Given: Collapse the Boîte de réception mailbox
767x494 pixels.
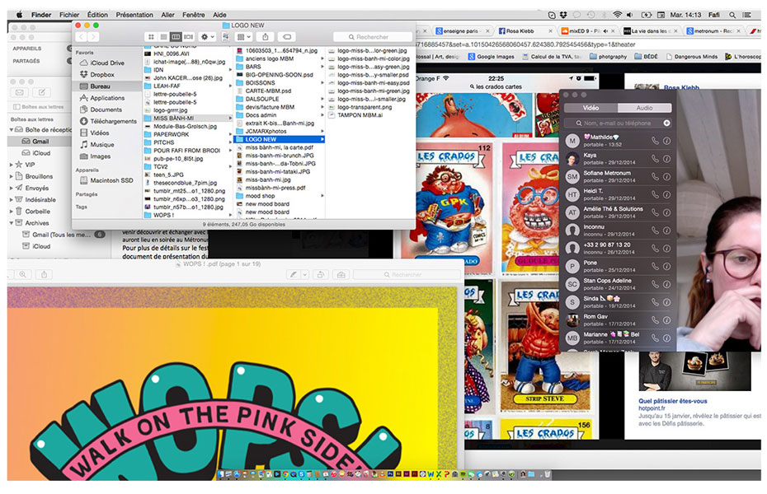Looking at the screenshot, I should tap(12, 130).
